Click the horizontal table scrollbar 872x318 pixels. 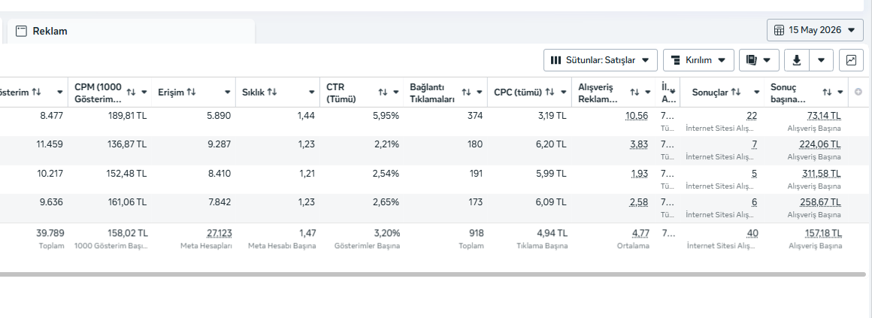click(x=432, y=274)
